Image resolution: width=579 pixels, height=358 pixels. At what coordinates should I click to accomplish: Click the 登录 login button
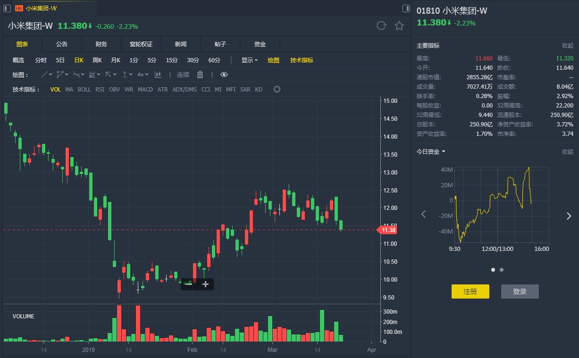[520, 291]
